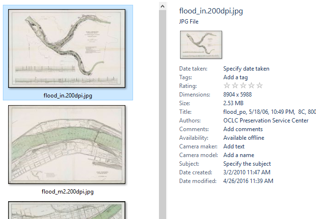Click 'Add comments' field
Screen dimensions: 316x219
pyautogui.click(x=243, y=129)
